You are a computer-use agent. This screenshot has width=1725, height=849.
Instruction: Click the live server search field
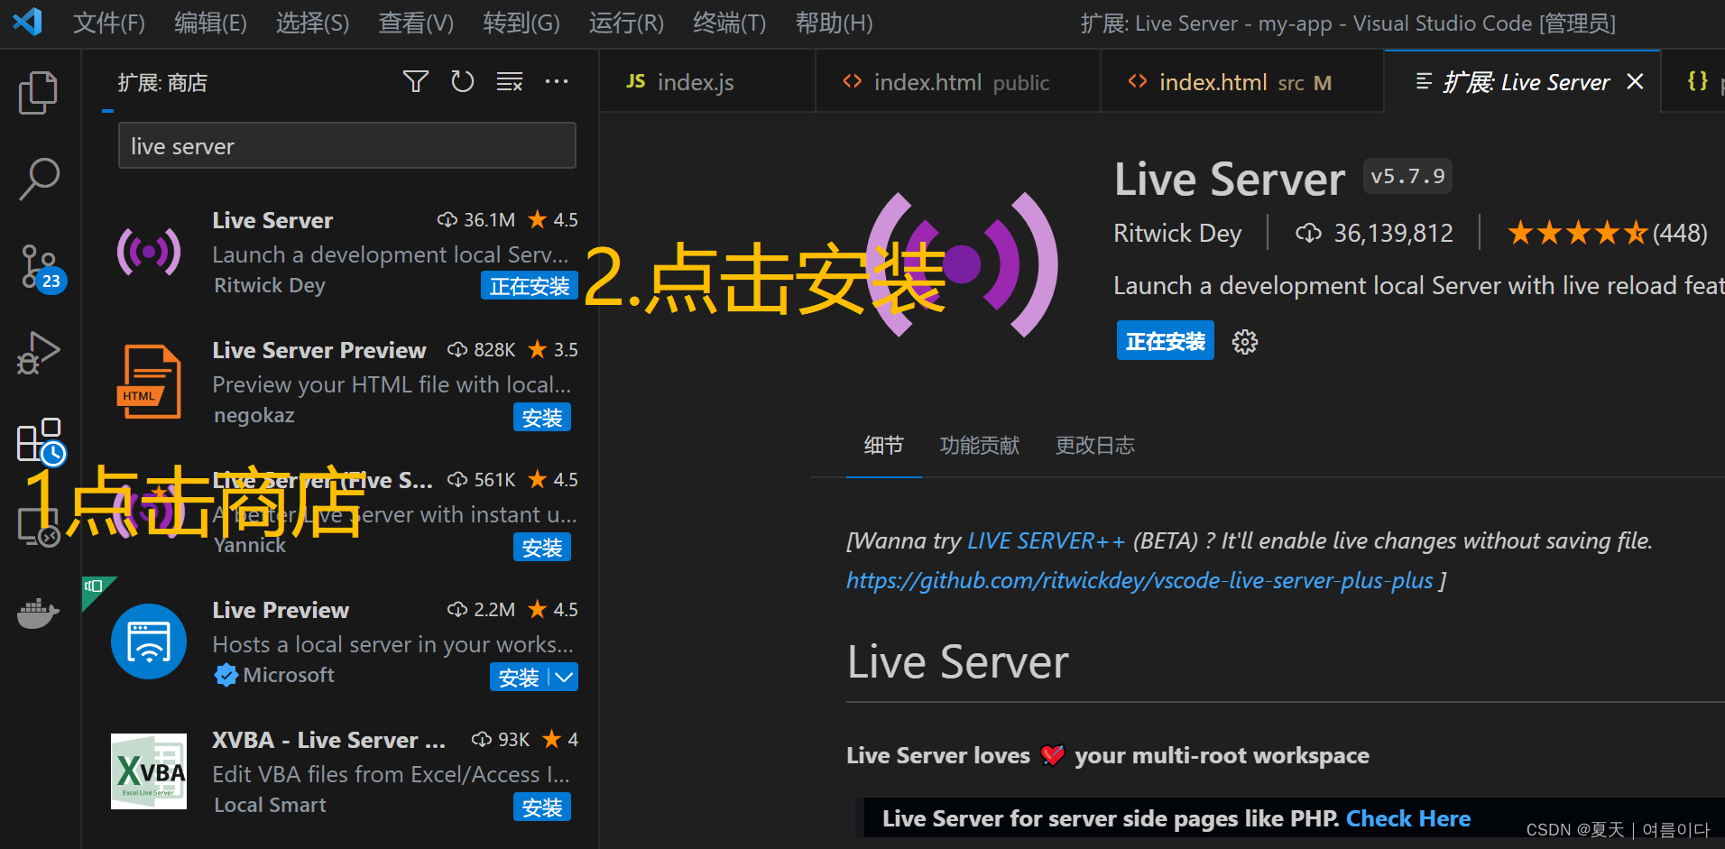(347, 146)
